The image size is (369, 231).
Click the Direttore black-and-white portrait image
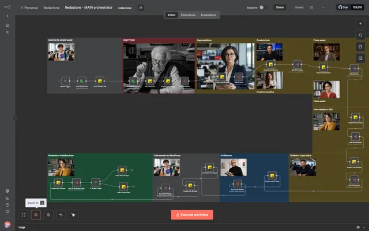[159, 68]
